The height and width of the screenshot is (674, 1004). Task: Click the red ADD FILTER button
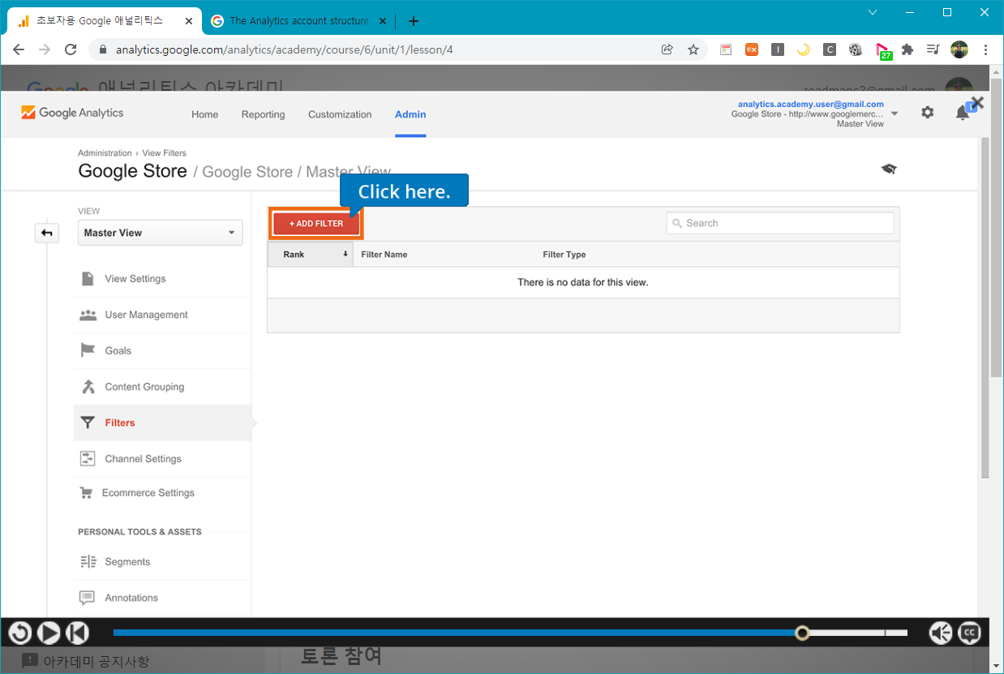point(316,224)
